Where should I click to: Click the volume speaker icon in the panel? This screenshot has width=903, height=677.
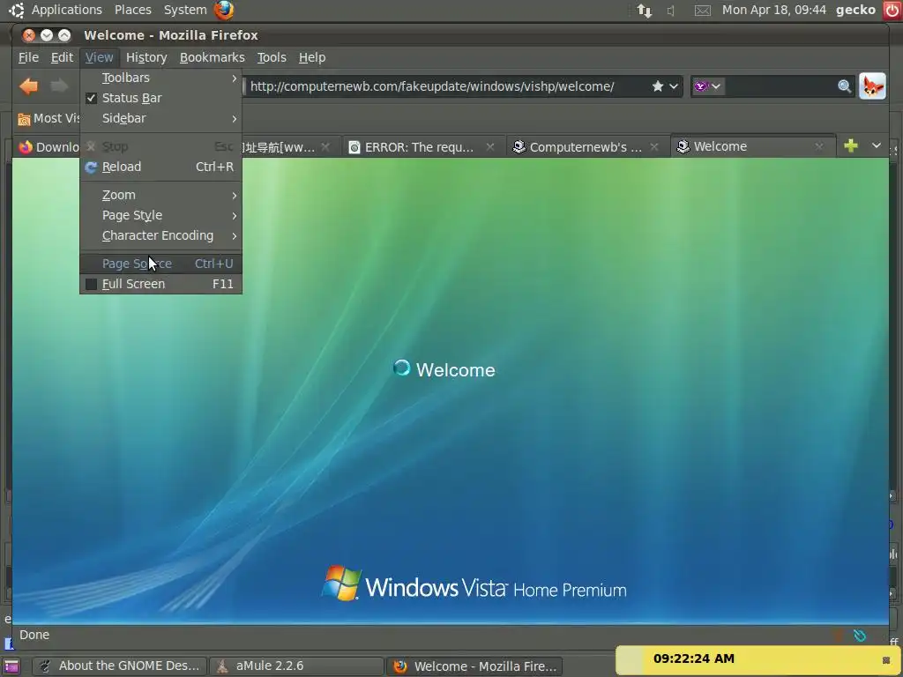coord(671,11)
